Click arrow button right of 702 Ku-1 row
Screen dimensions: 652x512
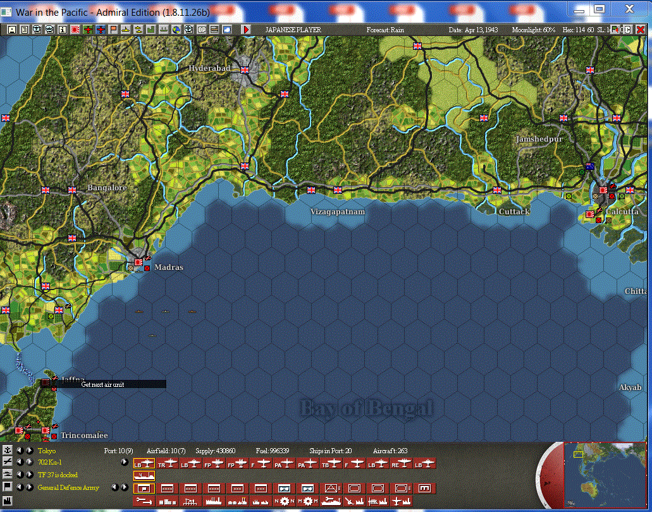[125, 461]
